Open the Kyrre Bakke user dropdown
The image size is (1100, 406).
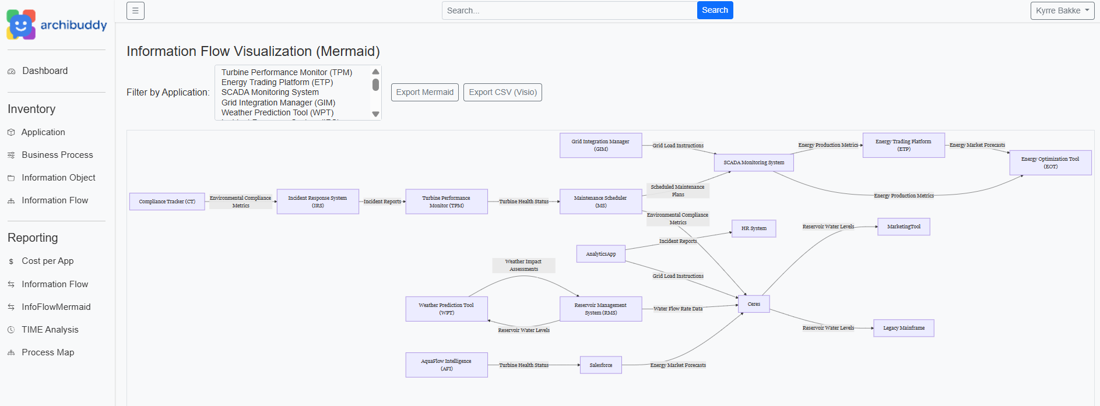(x=1062, y=10)
